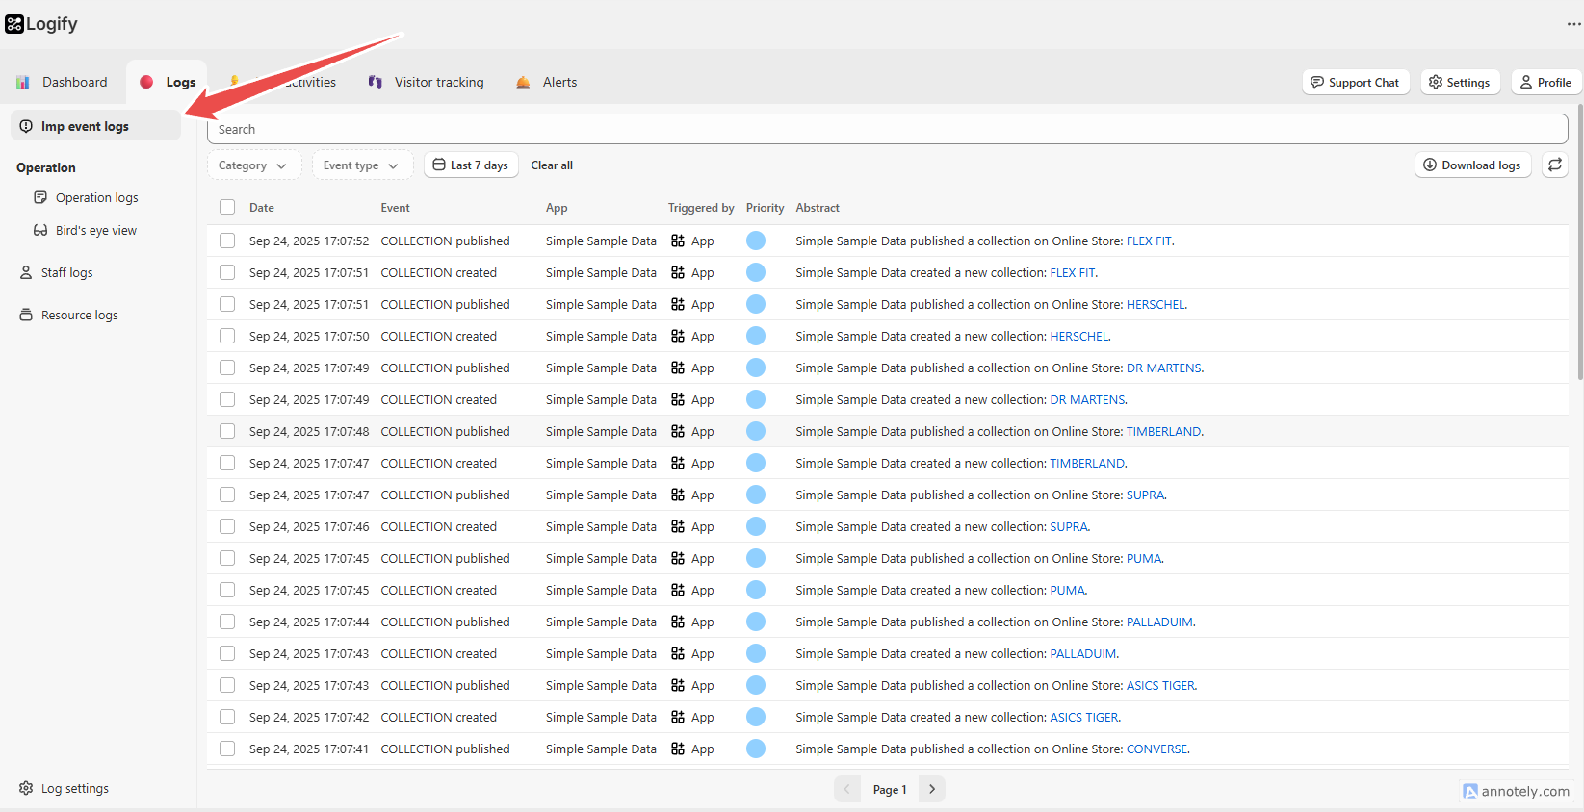This screenshot has width=1584, height=812.
Task: Open the PALLADUIM link in created row
Action: click(x=1083, y=653)
